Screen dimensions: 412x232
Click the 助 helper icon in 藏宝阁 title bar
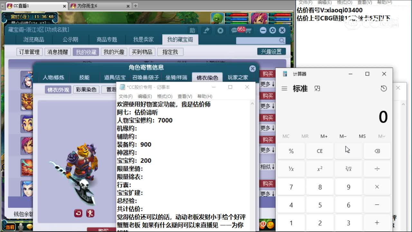pyautogui.click(x=192, y=30)
